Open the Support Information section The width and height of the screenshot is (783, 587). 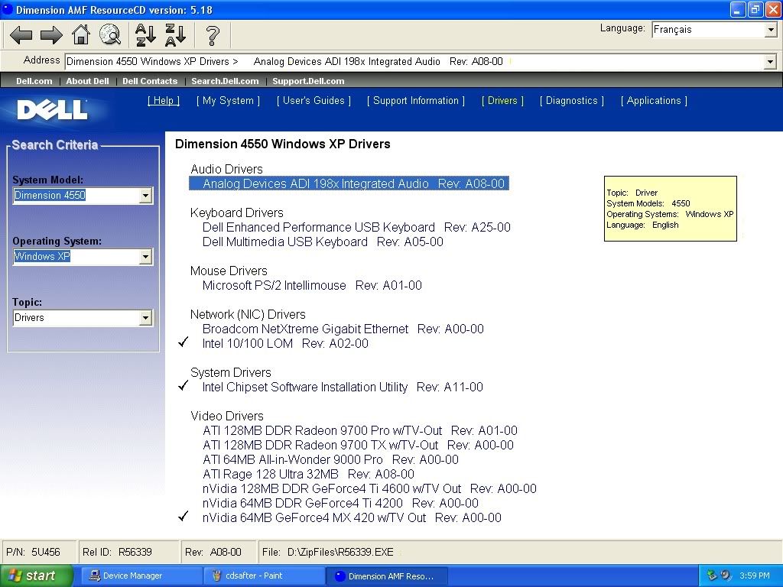416,101
